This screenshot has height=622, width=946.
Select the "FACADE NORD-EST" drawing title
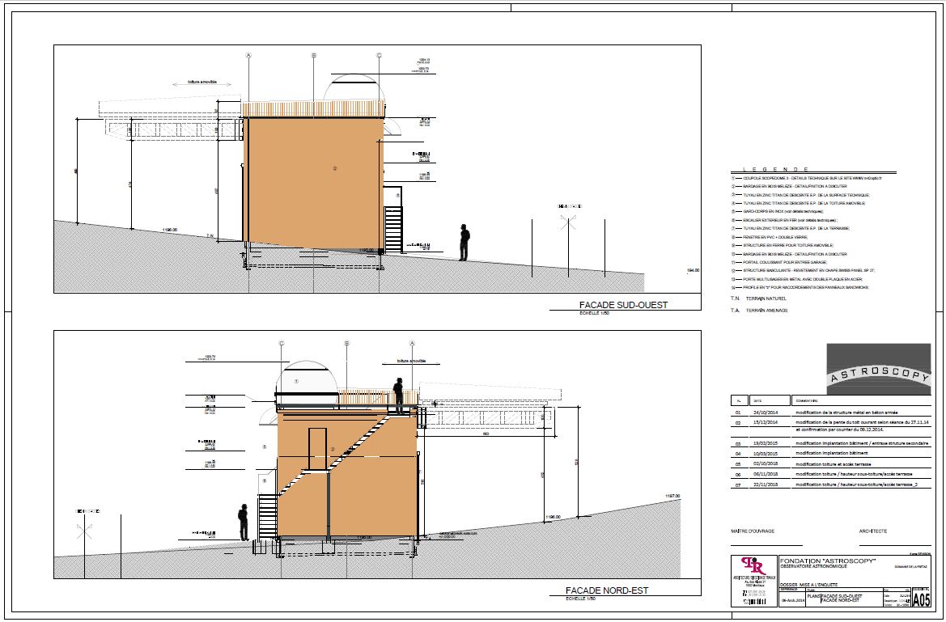pyautogui.click(x=606, y=590)
